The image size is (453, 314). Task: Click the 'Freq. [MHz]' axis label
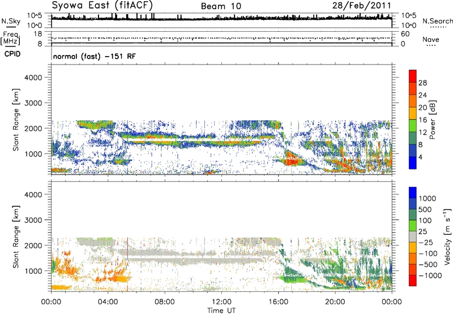pyautogui.click(x=10, y=38)
